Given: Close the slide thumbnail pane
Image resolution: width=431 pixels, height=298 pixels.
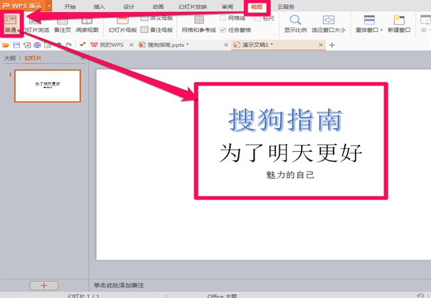Looking at the screenshot, I should tap(82, 58).
